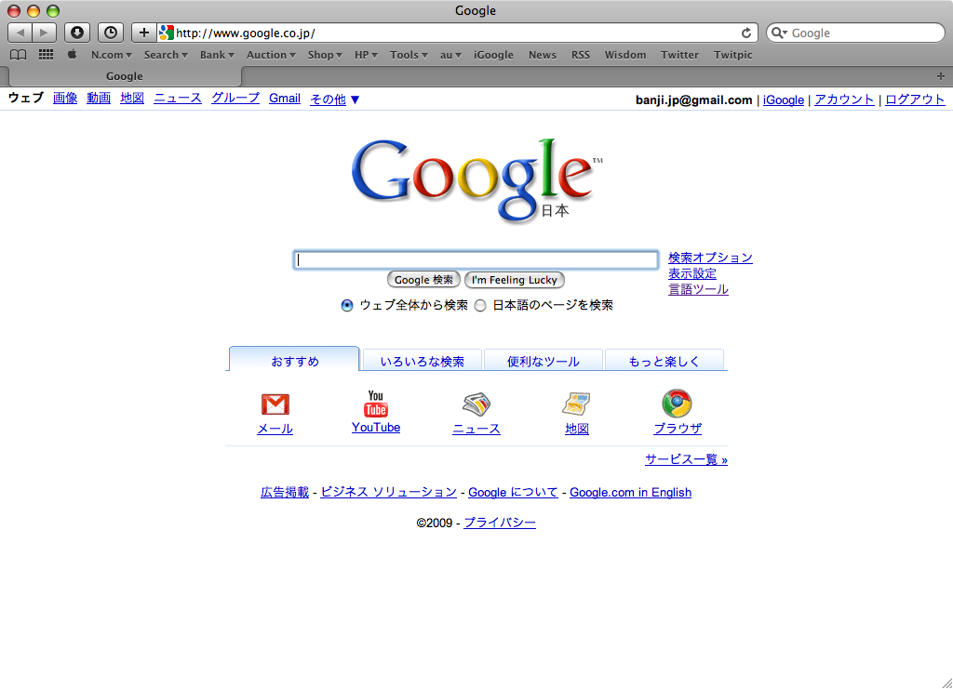Add bookmark with the plus toolbar button

pyautogui.click(x=144, y=33)
